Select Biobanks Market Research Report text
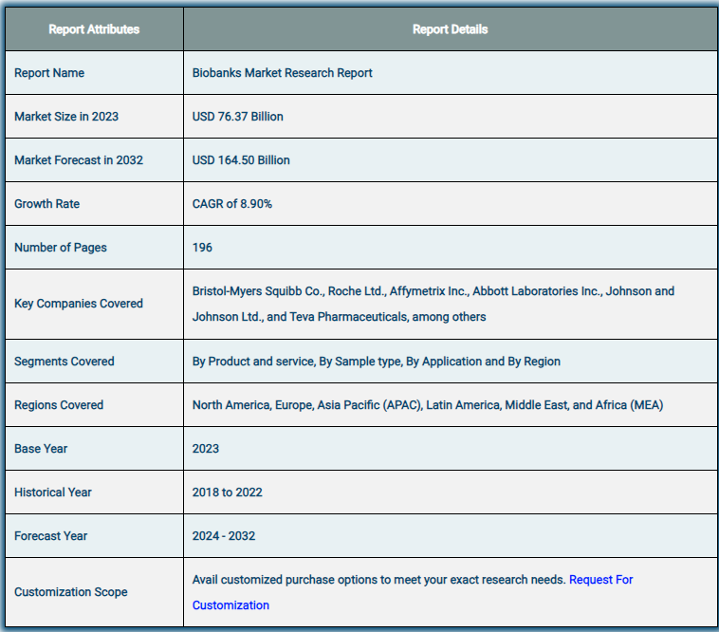This screenshot has width=719, height=632. click(282, 73)
